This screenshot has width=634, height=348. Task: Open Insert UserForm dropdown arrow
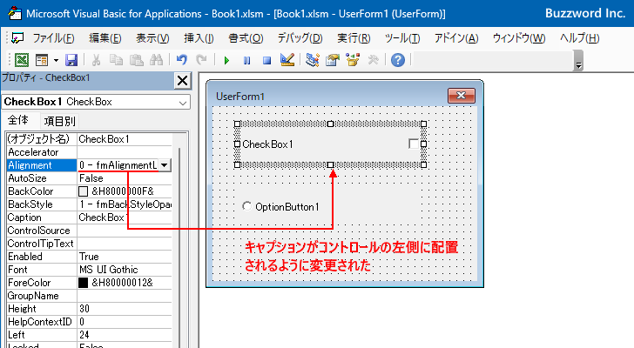[56, 60]
